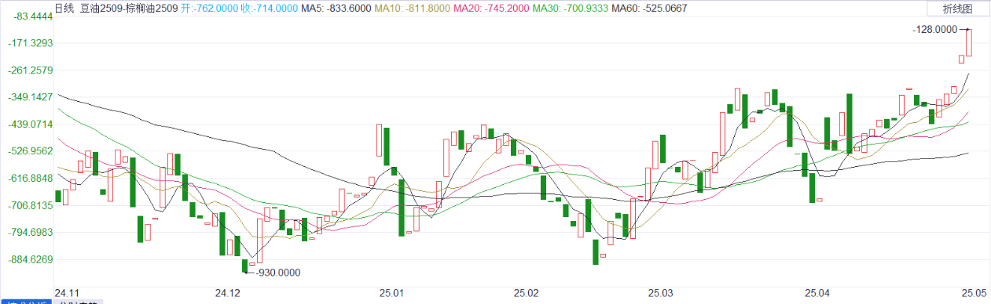Click the latest red candlestick at top right
991x304 pixels.
click(970, 42)
